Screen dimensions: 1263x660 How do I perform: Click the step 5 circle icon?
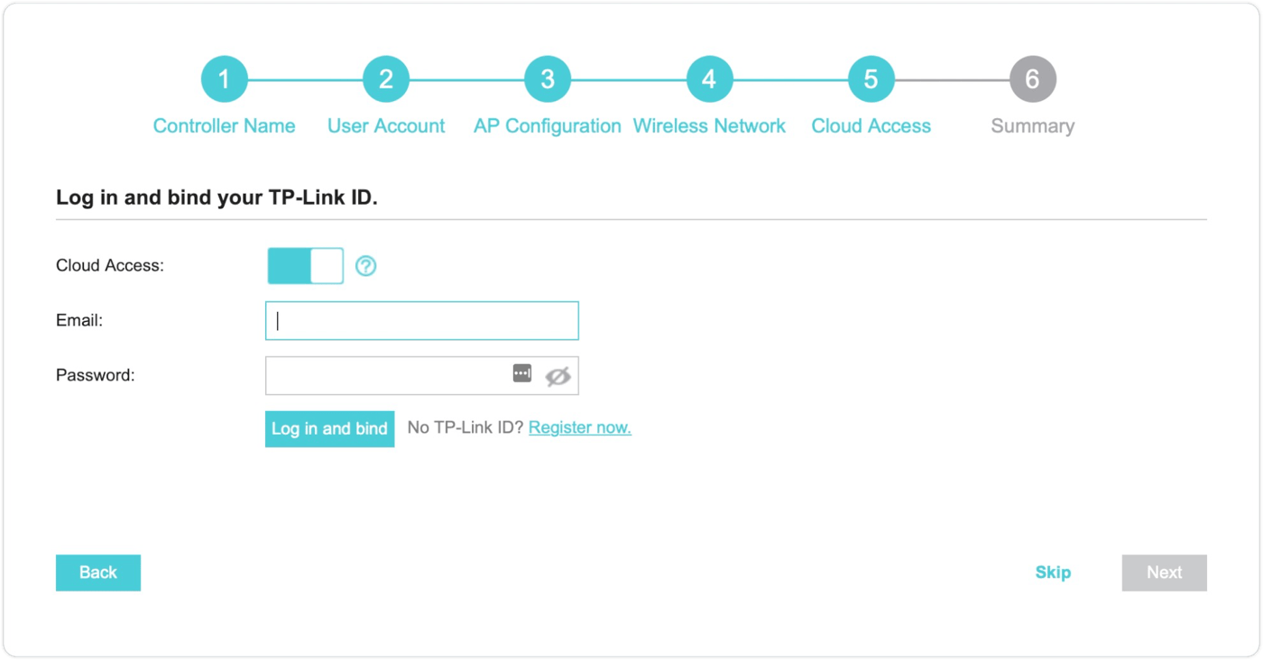click(871, 79)
